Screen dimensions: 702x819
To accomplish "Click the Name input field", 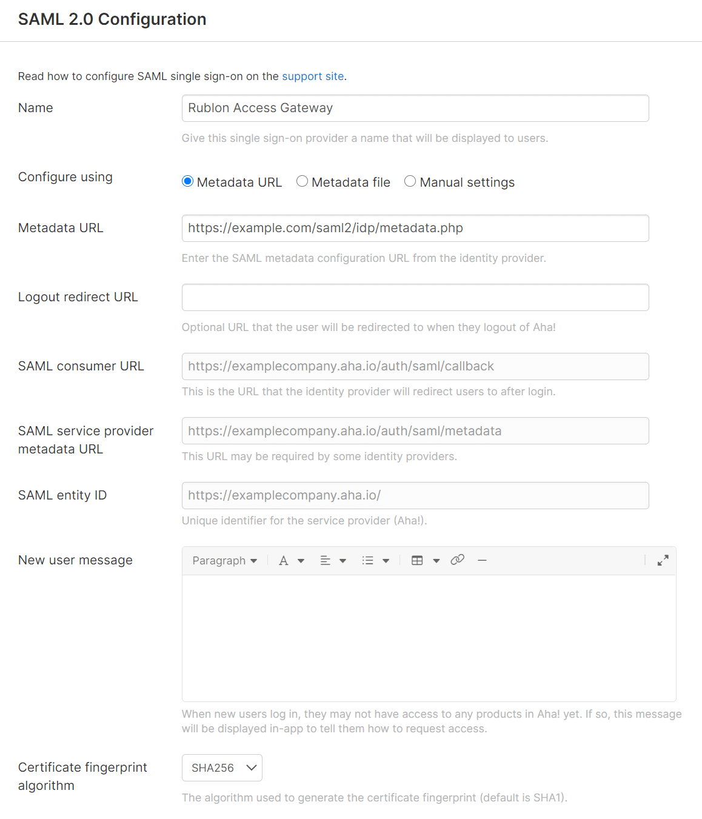I will (x=415, y=109).
